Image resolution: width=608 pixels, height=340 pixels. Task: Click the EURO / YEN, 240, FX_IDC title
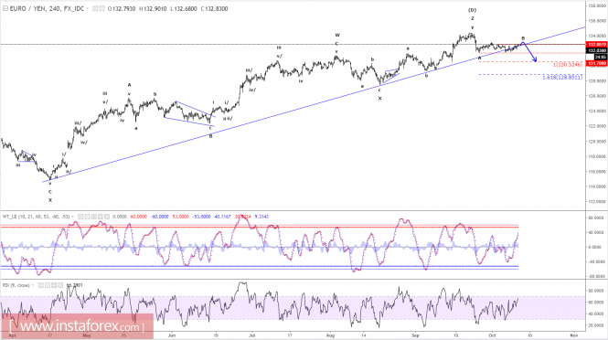coord(47,8)
